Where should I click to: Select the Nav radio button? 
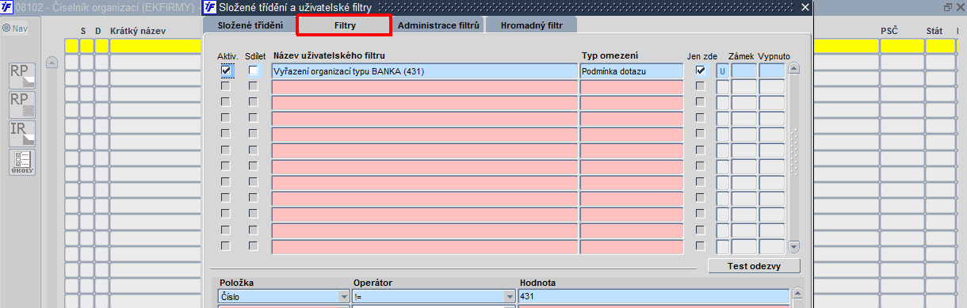[6, 28]
